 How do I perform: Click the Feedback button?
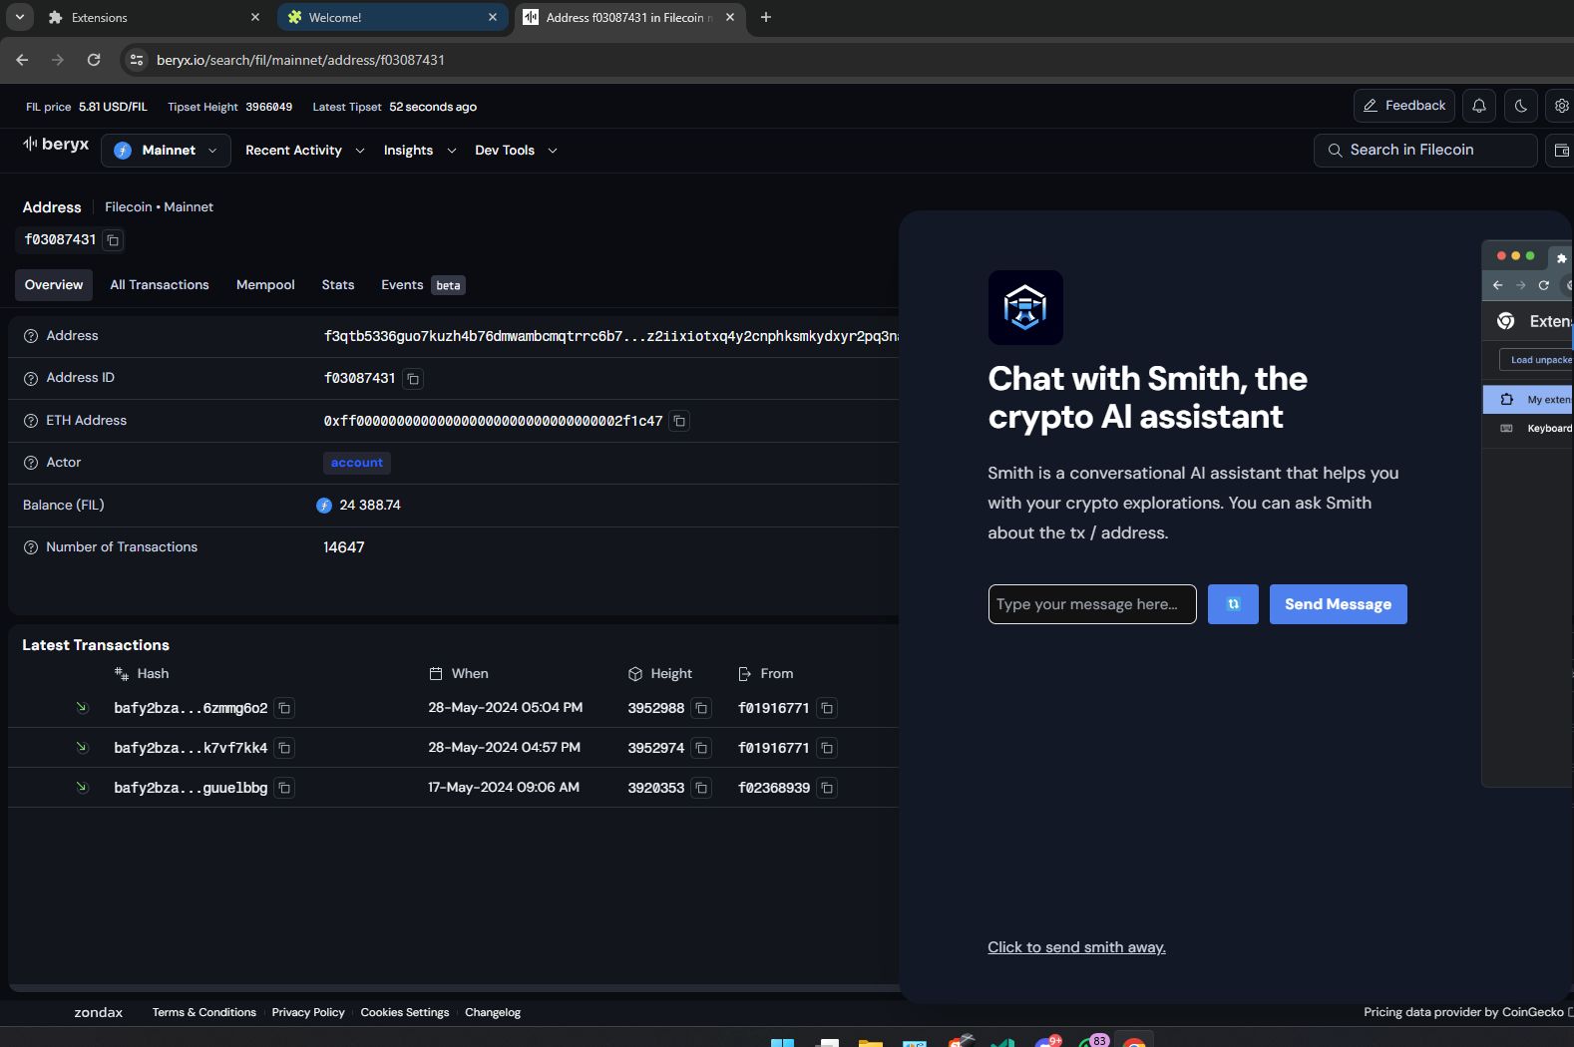pos(1404,106)
